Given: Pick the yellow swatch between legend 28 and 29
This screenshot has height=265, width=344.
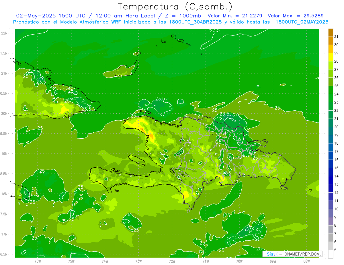Looking at the screenshot, I should pos(331,57).
